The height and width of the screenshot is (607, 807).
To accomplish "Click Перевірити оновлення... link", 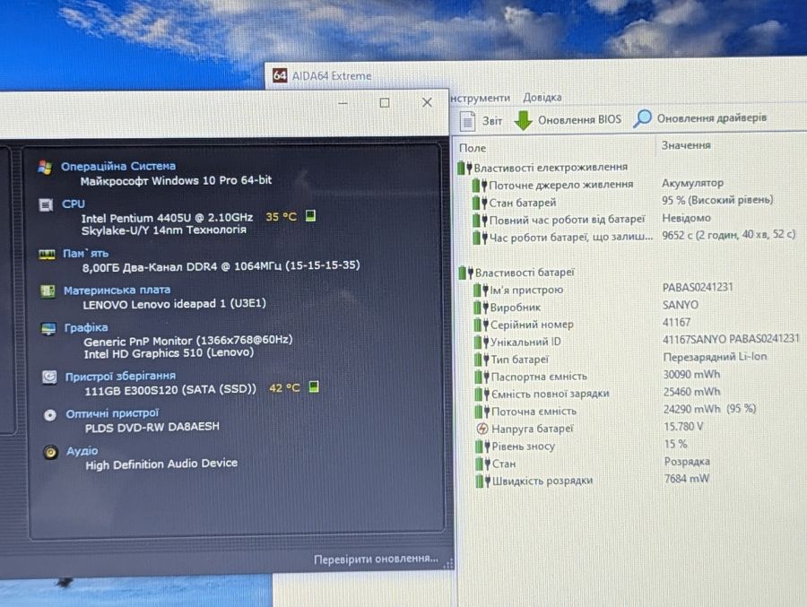I will pyautogui.click(x=376, y=559).
